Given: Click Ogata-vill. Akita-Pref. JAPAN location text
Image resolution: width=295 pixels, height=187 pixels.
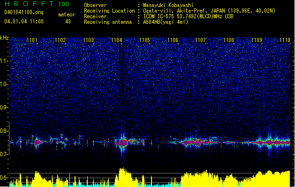Looking at the screenshot, I should (209, 11).
